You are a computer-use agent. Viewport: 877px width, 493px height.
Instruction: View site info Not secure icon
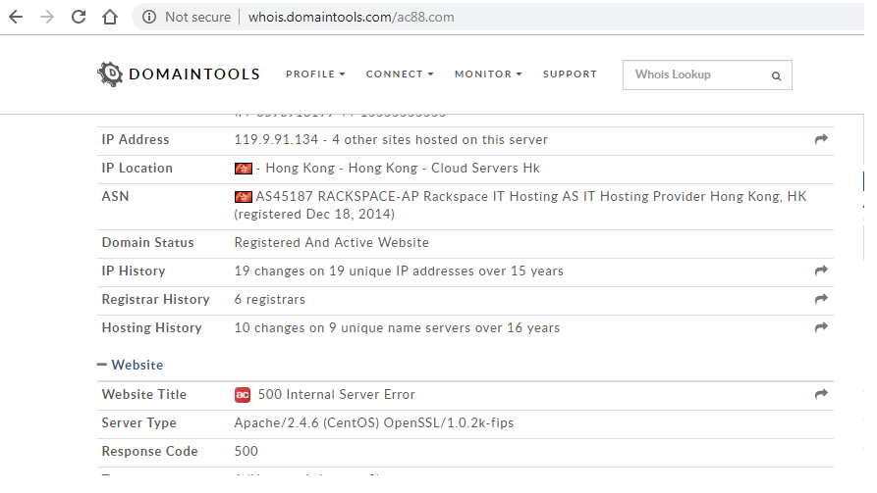(x=148, y=17)
